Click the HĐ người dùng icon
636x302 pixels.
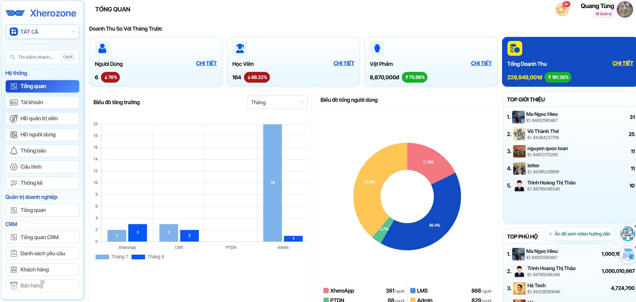point(14,135)
